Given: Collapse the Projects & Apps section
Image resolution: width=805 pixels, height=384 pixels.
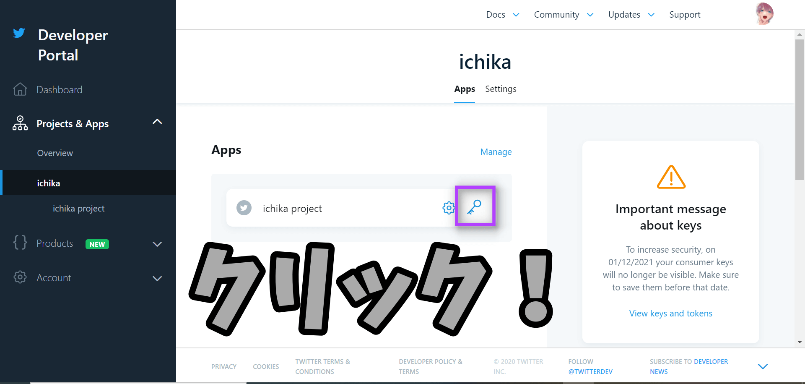Looking at the screenshot, I should (157, 122).
